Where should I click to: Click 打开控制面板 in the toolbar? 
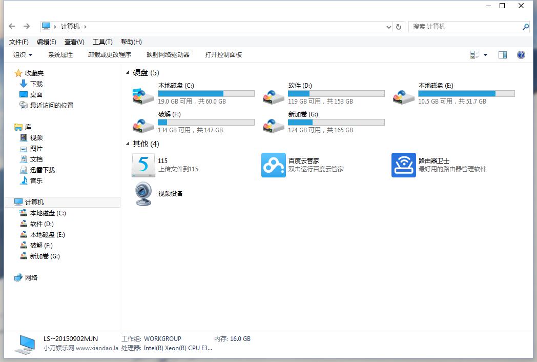point(223,55)
